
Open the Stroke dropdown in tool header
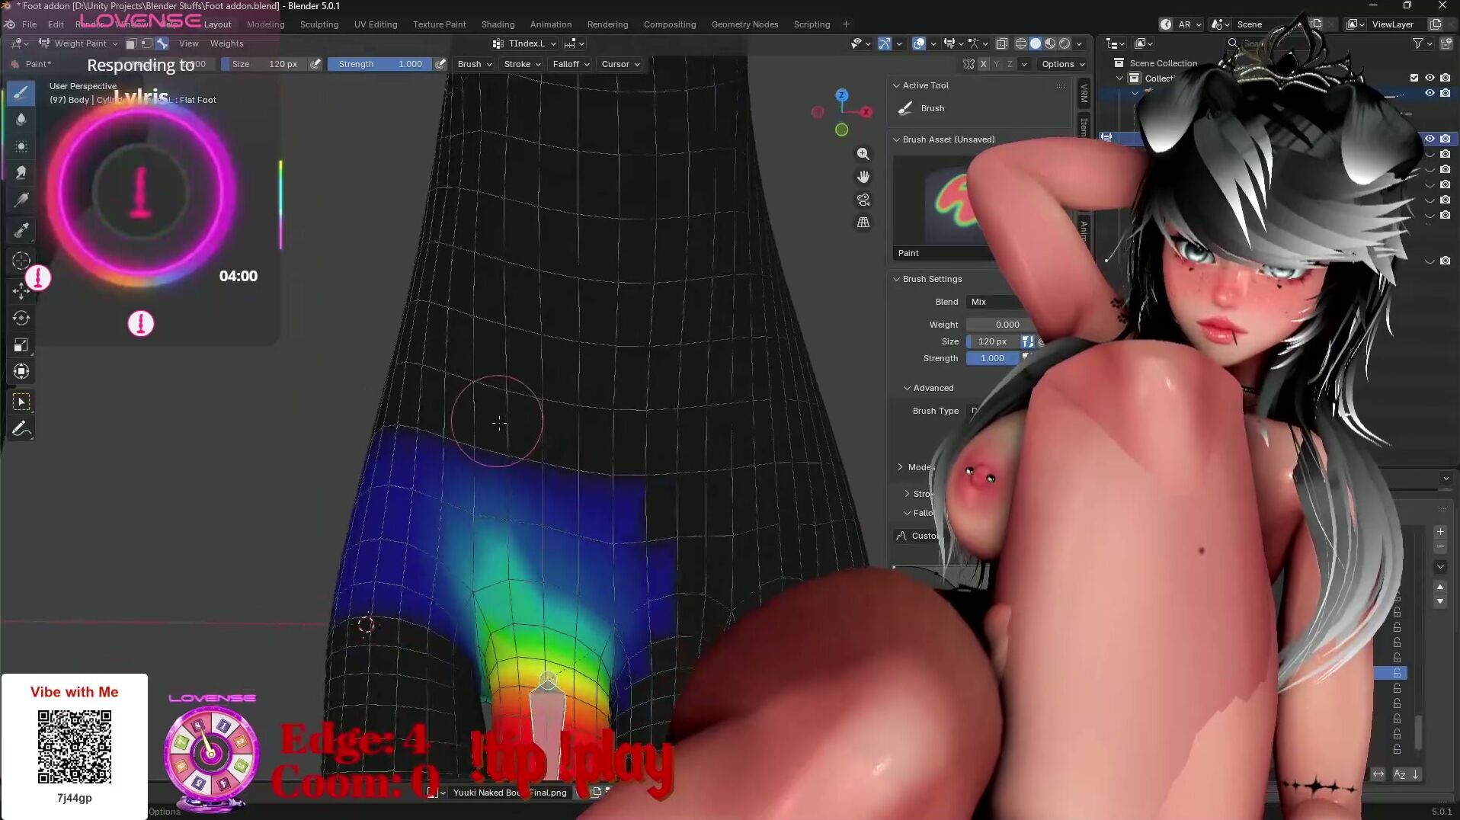pyautogui.click(x=522, y=64)
